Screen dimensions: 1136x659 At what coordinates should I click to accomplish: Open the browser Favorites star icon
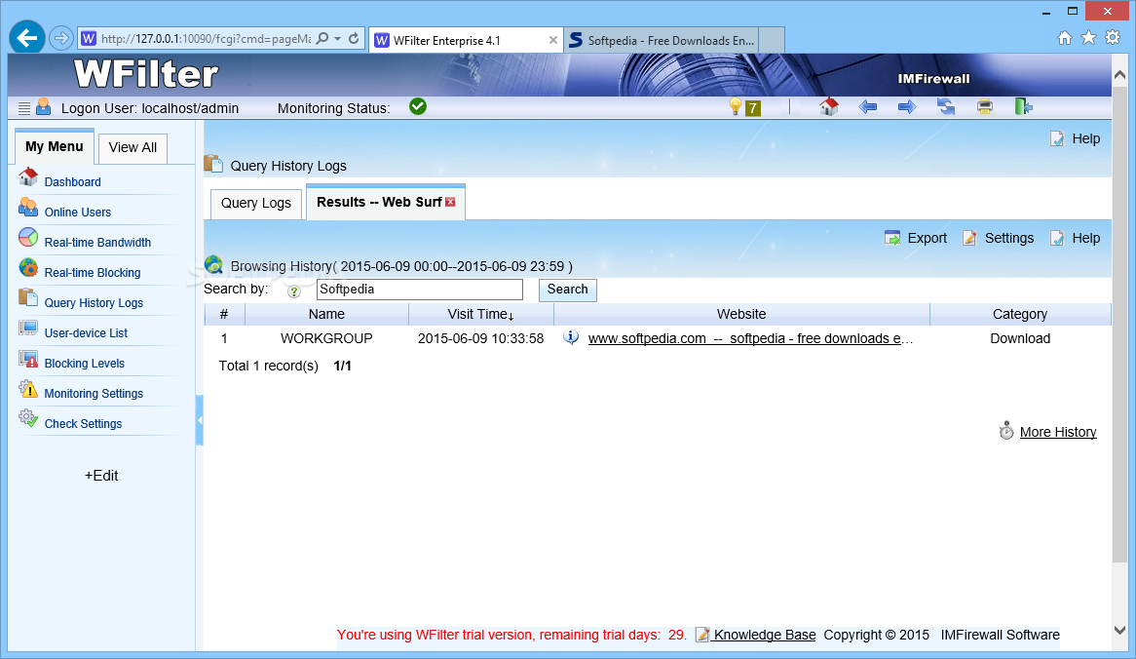point(1088,38)
